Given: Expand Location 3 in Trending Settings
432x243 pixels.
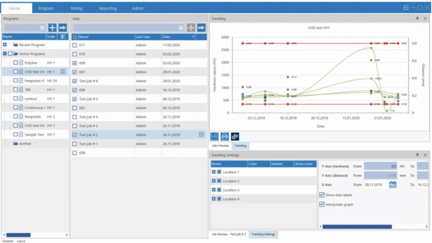Looking at the screenshot, I should [x=214, y=189].
